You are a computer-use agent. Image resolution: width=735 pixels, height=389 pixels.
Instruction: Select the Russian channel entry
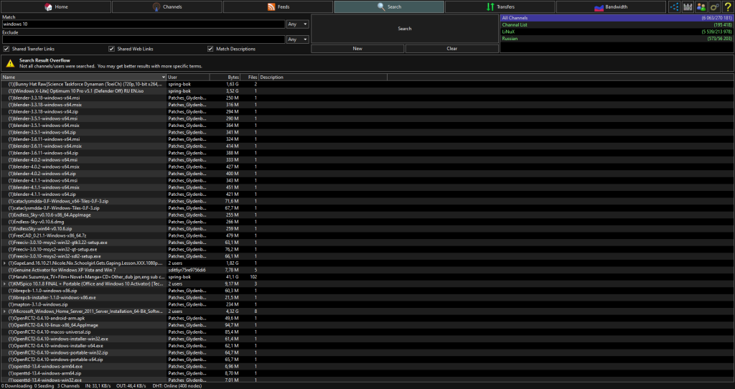(617, 39)
